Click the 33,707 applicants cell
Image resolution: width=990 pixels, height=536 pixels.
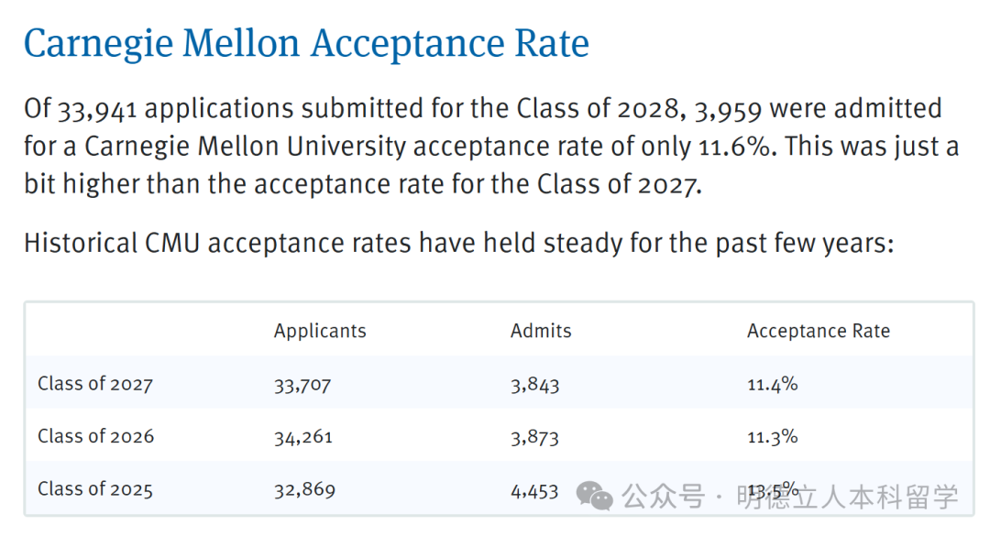(302, 385)
